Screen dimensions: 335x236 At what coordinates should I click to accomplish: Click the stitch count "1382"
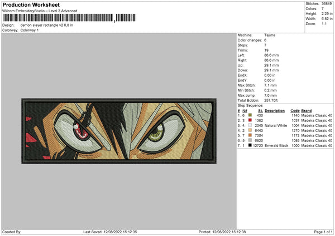point(259,121)
